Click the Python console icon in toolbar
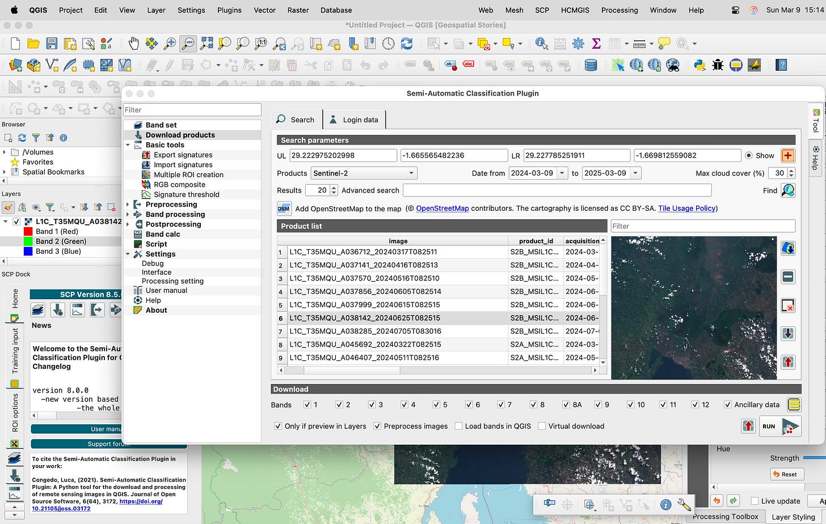 pyautogui.click(x=699, y=65)
